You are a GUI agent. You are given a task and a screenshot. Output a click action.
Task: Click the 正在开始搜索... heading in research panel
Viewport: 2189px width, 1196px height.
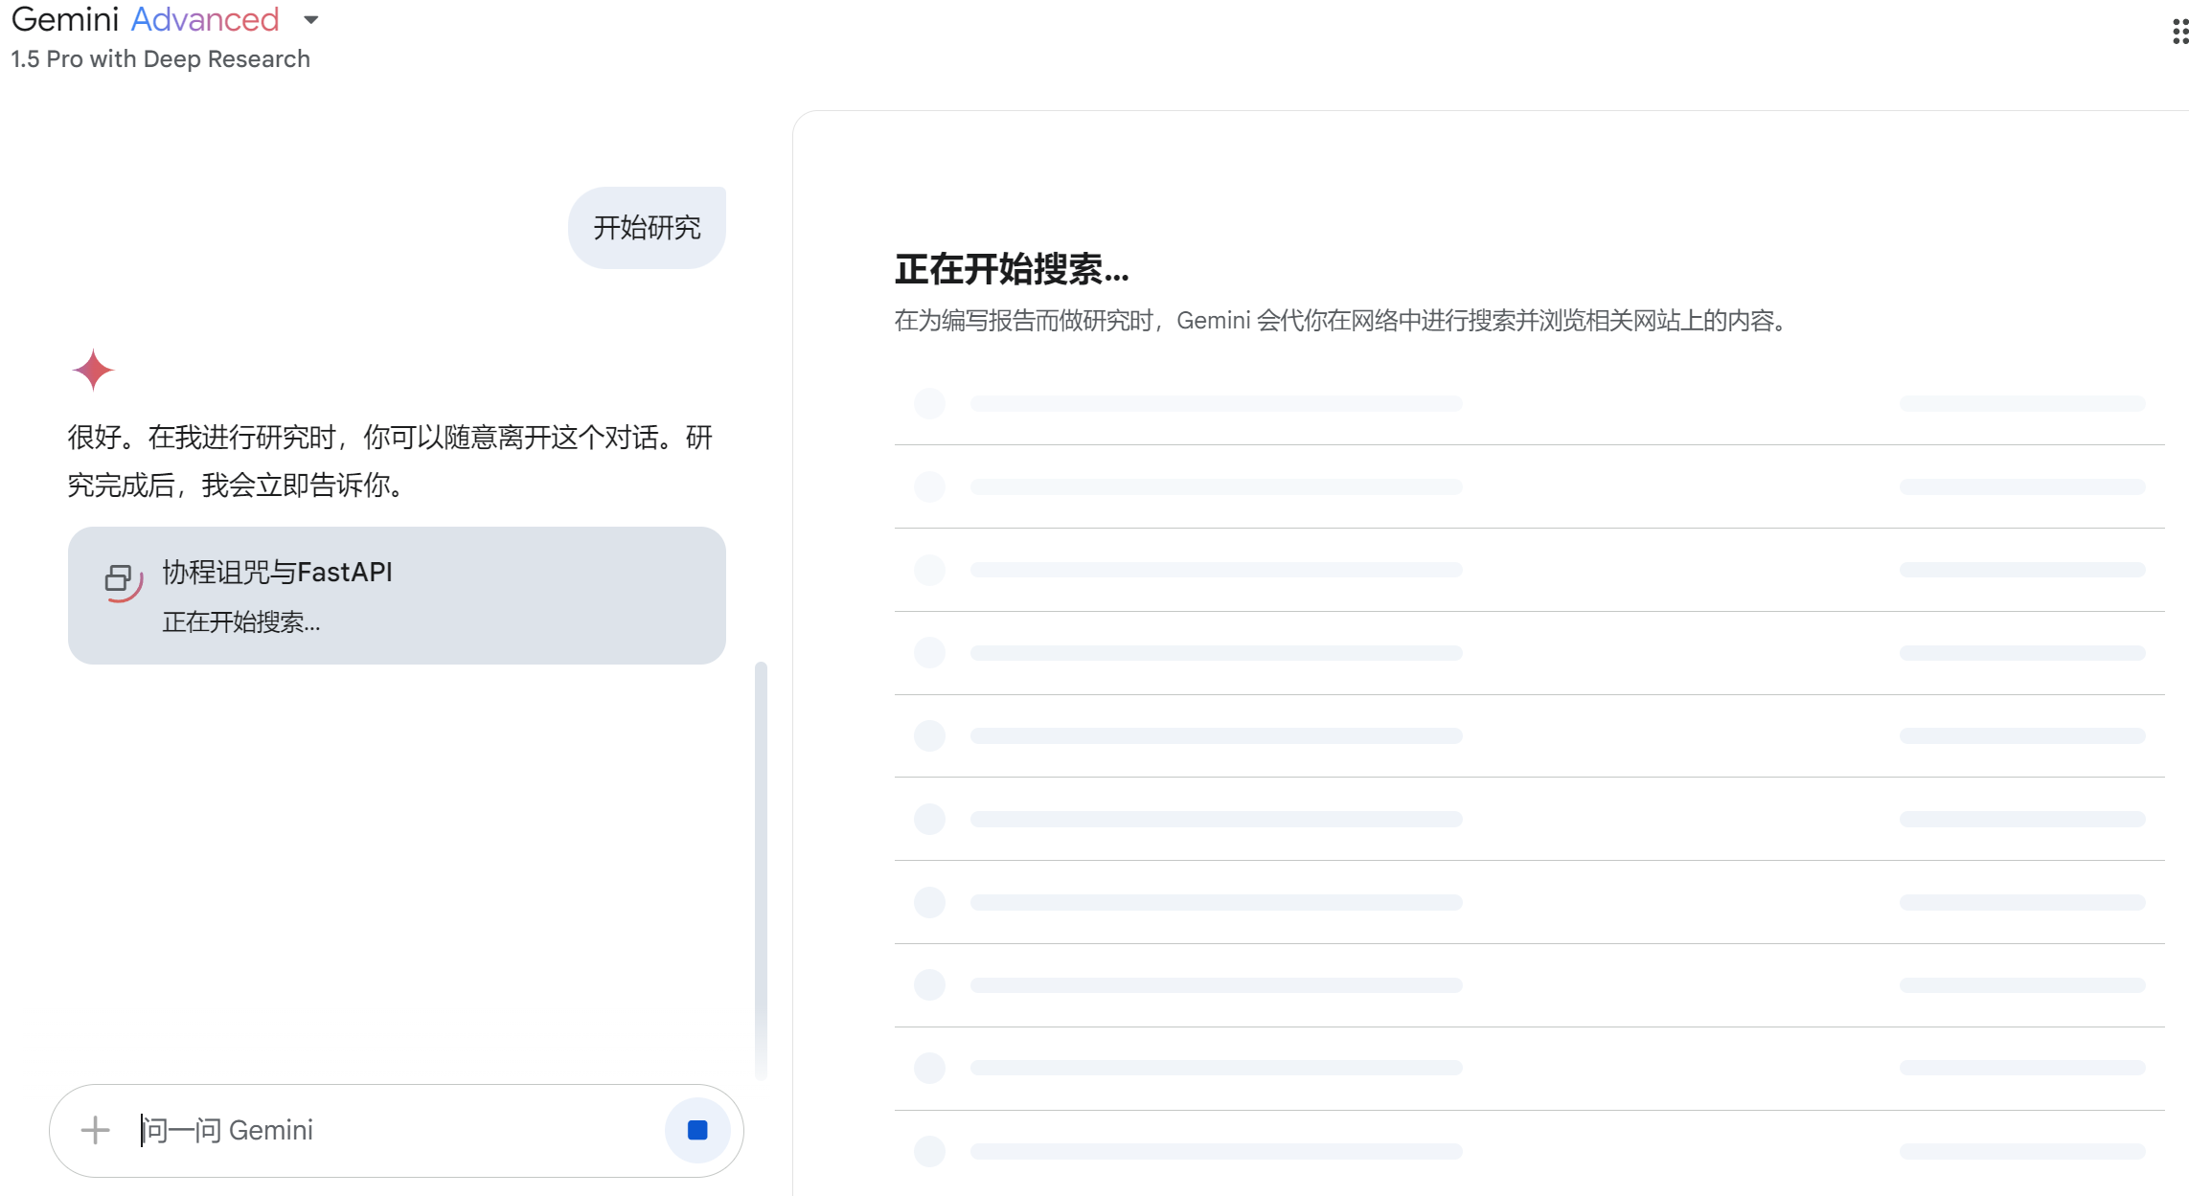pos(1012,270)
